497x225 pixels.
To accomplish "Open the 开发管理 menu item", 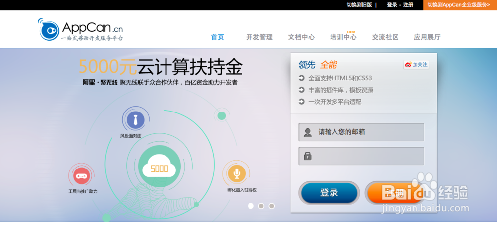I will click(x=259, y=37).
